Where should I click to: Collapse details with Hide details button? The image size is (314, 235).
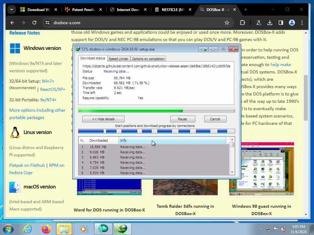pos(103,119)
